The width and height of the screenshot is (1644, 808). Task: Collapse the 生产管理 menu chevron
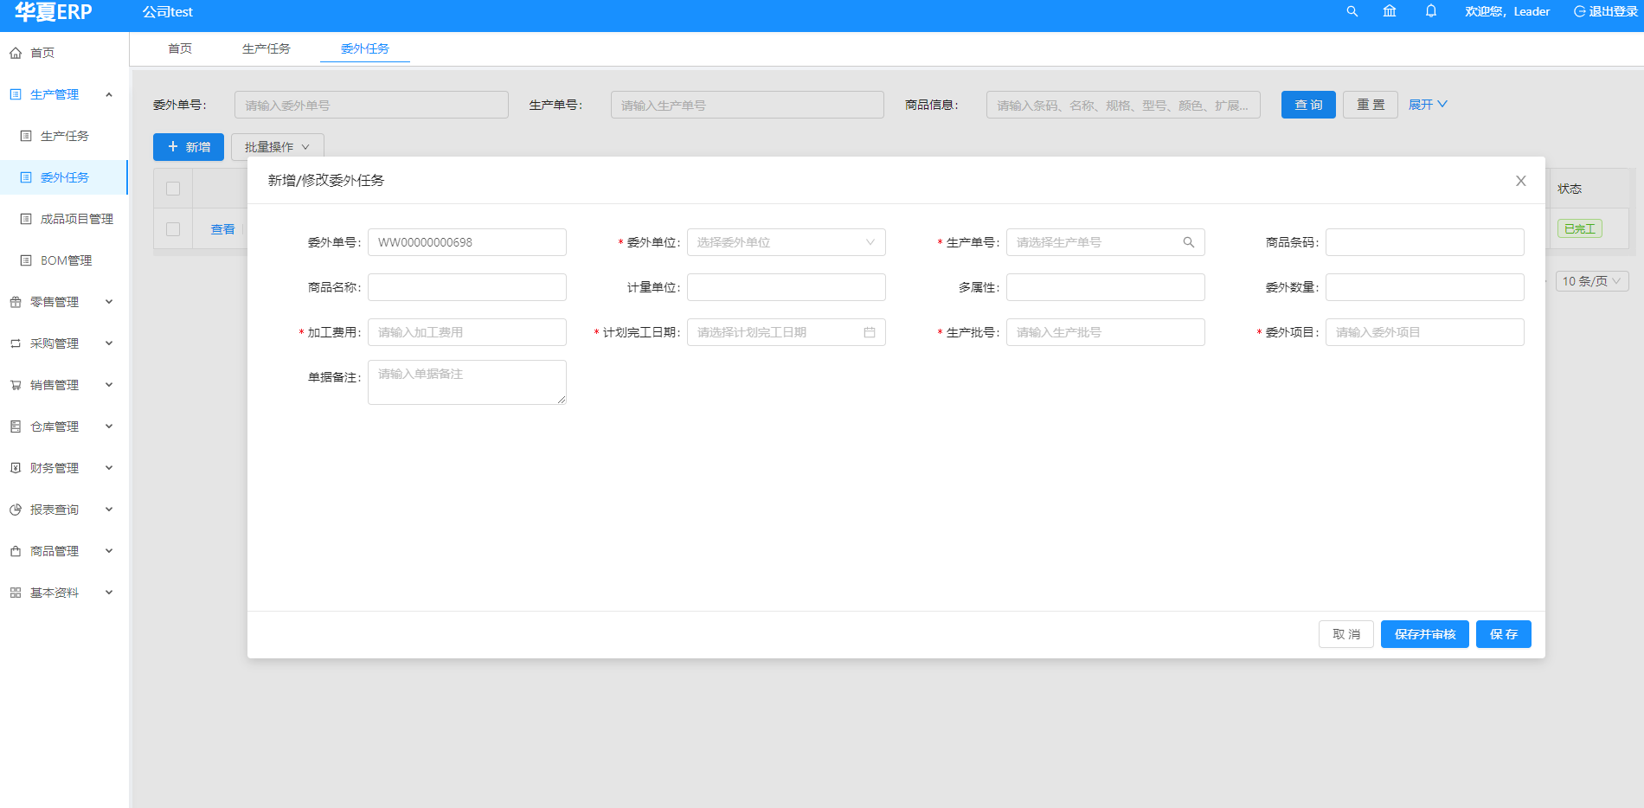[109, 94]
